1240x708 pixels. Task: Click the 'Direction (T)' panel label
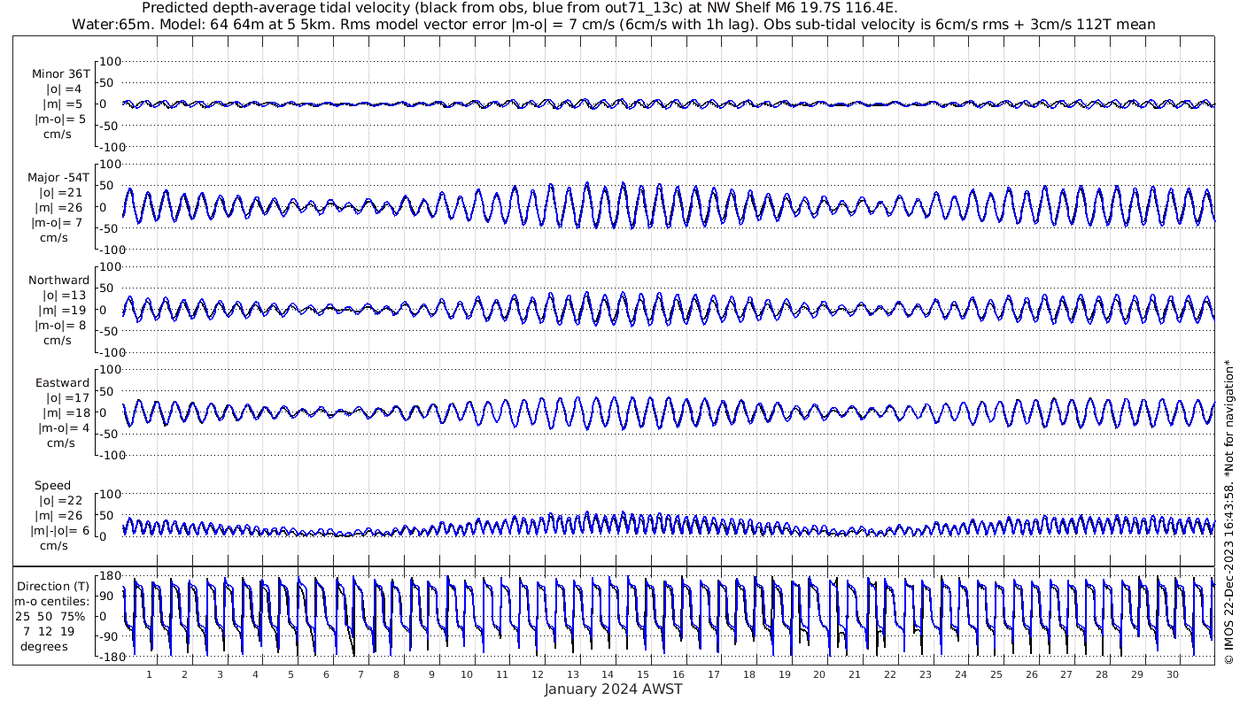[x=55, y=587]
